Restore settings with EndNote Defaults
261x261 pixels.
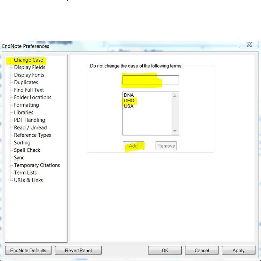click(28, 251)
